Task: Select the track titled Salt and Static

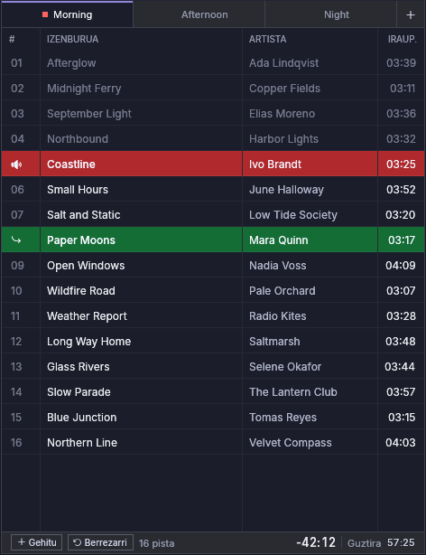Action: click(x=83, y=215)
